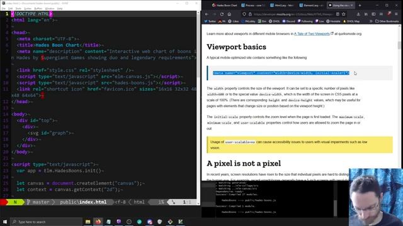Switch to the Html.Lazy browser tab
The width and height of the screenshot is (403, 226).
(x=282, y=5)
